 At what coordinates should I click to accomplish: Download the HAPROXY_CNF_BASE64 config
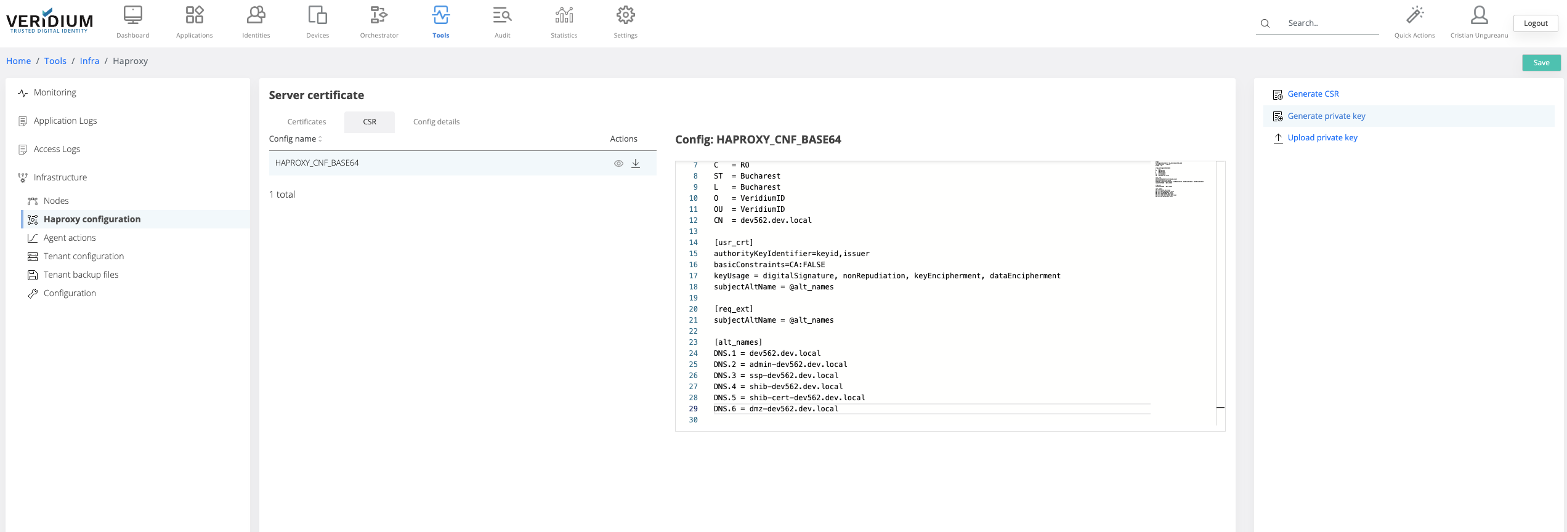[636, 163]
